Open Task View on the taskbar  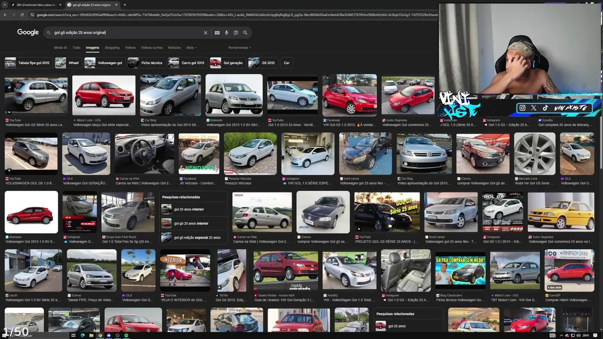(x=73, y=335)
